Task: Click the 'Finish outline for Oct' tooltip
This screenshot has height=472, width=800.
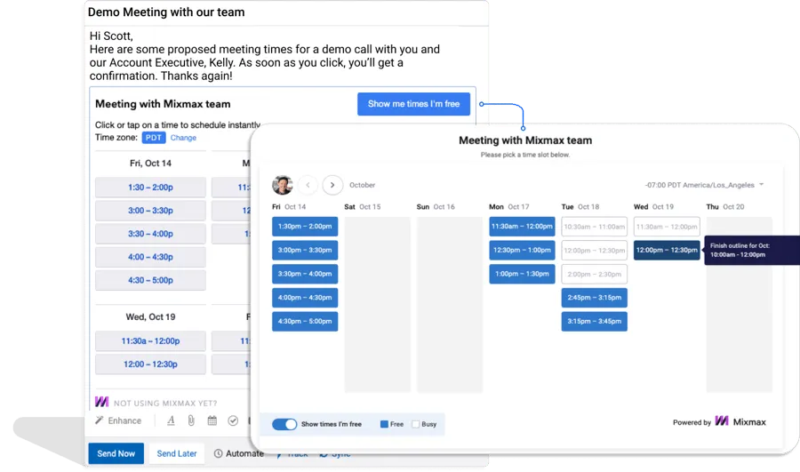Action: (752, 250)
